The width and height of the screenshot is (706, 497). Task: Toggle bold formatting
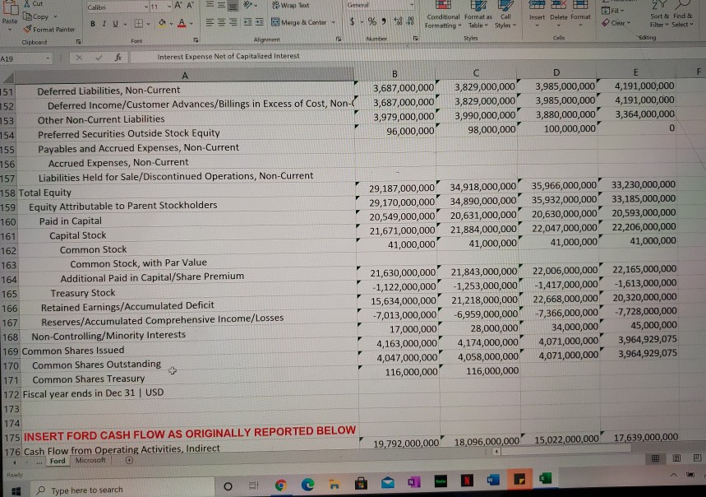pos(93,23)
